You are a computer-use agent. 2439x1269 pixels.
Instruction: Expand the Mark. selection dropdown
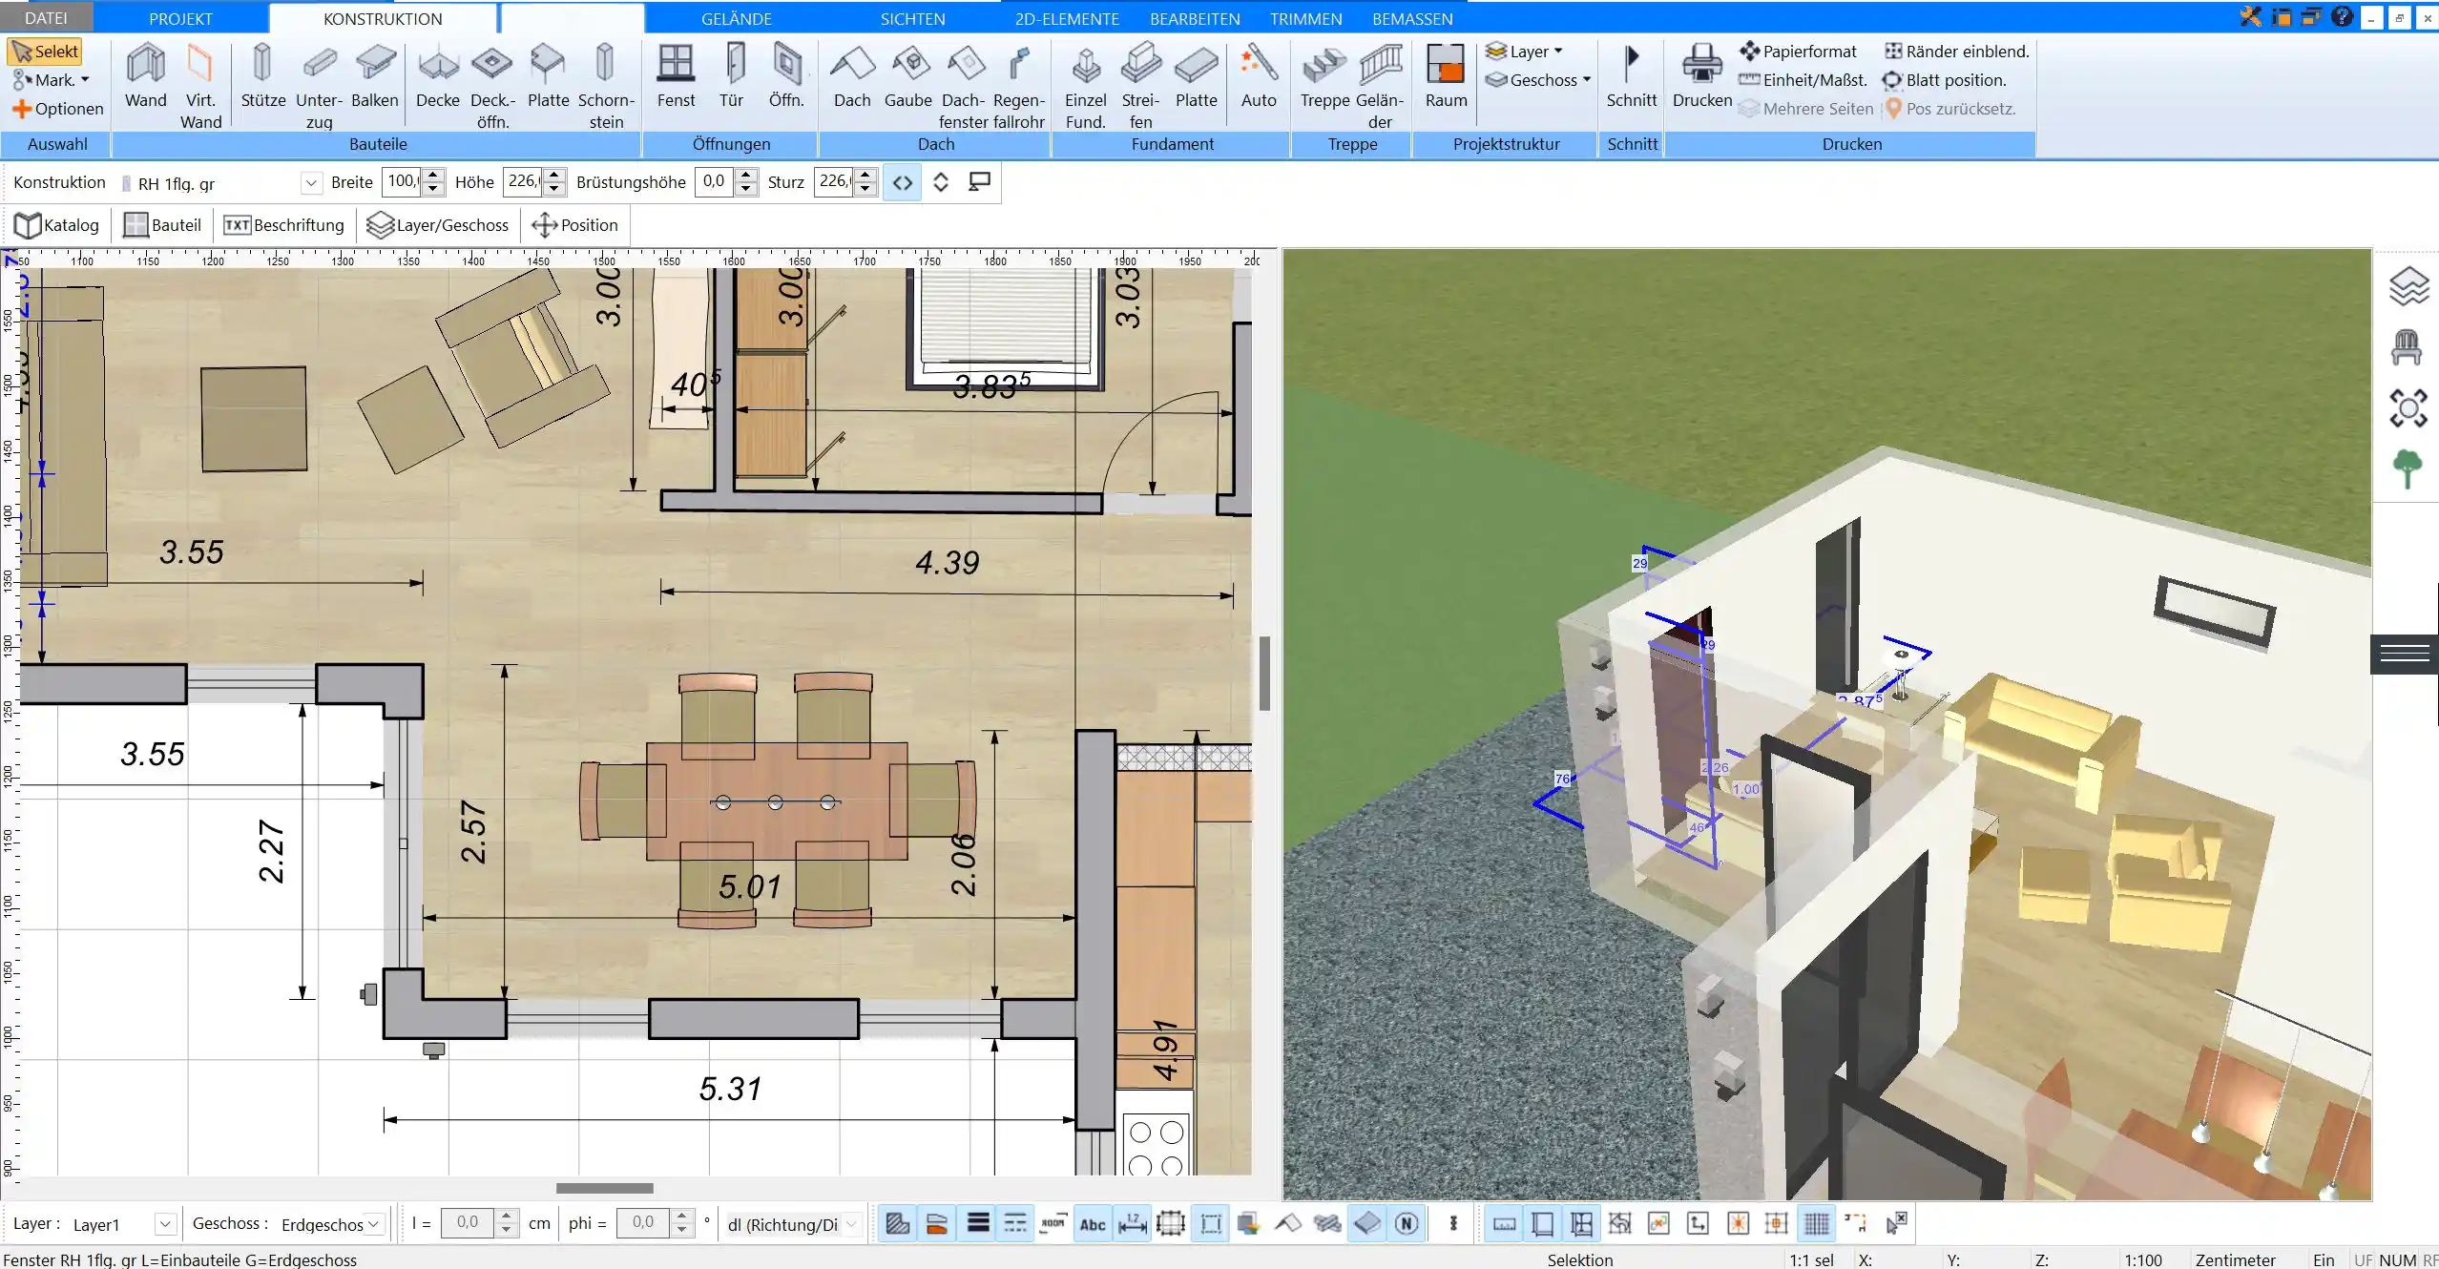tap(52, 80)
